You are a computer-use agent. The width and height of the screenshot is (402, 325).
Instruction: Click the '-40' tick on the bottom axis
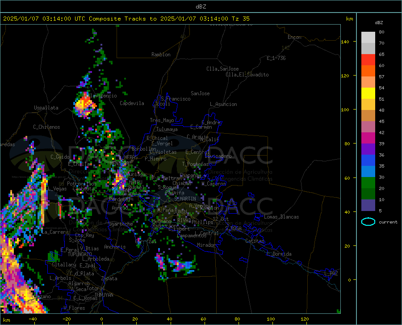pyautogui.click(x=33, y=319)
